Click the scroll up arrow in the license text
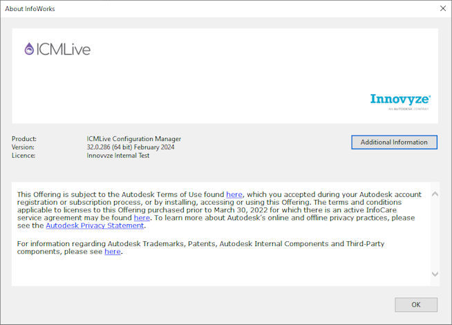This screenshot has width=452, height=325. (x=435, y=194)
